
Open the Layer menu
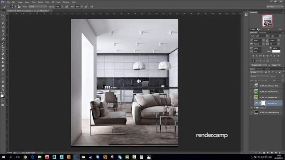click(27, 2)
